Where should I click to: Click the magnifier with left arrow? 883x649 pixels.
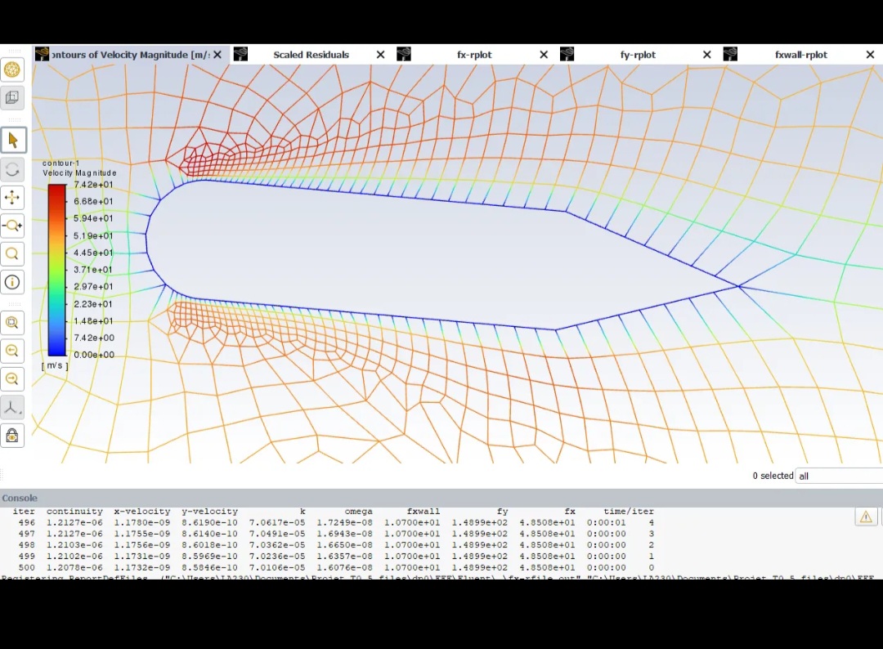tap(12, 351)
